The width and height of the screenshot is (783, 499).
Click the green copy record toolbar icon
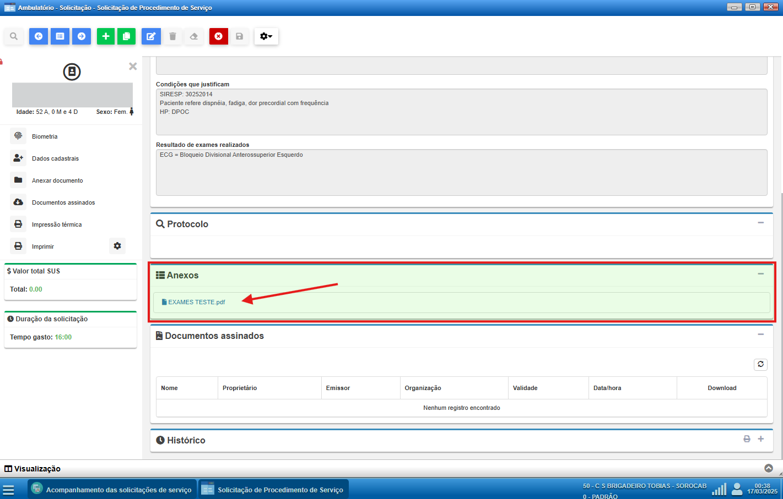(126, 36)
